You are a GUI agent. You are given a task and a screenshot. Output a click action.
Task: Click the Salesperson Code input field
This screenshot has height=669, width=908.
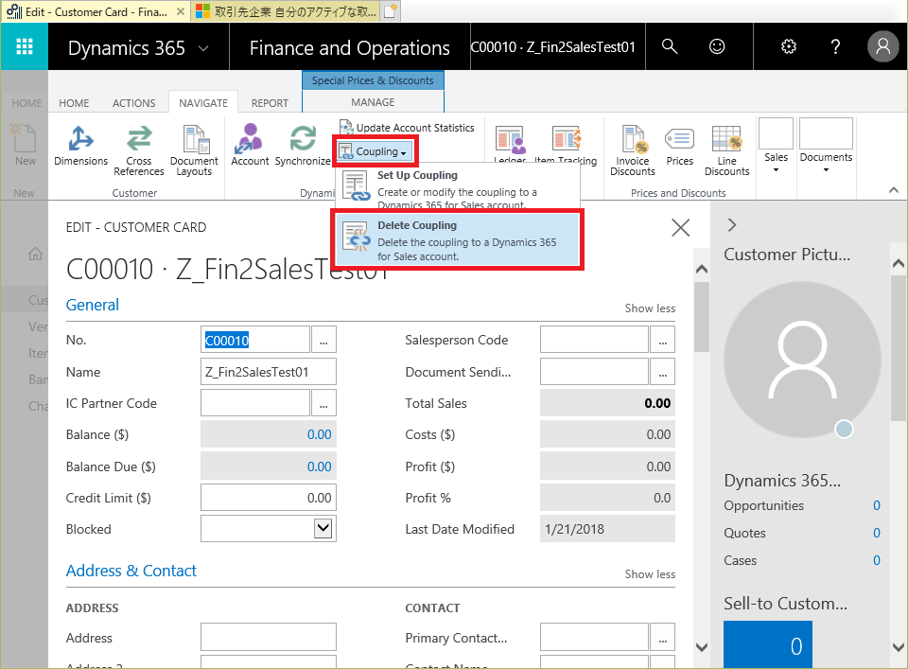[x=594, y=340]
